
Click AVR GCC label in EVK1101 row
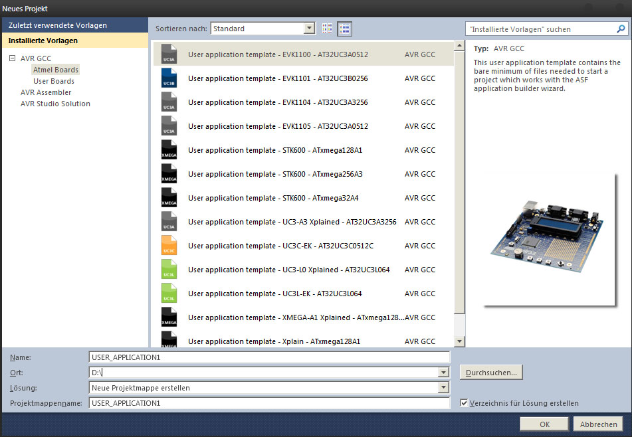tap(419, 78)
